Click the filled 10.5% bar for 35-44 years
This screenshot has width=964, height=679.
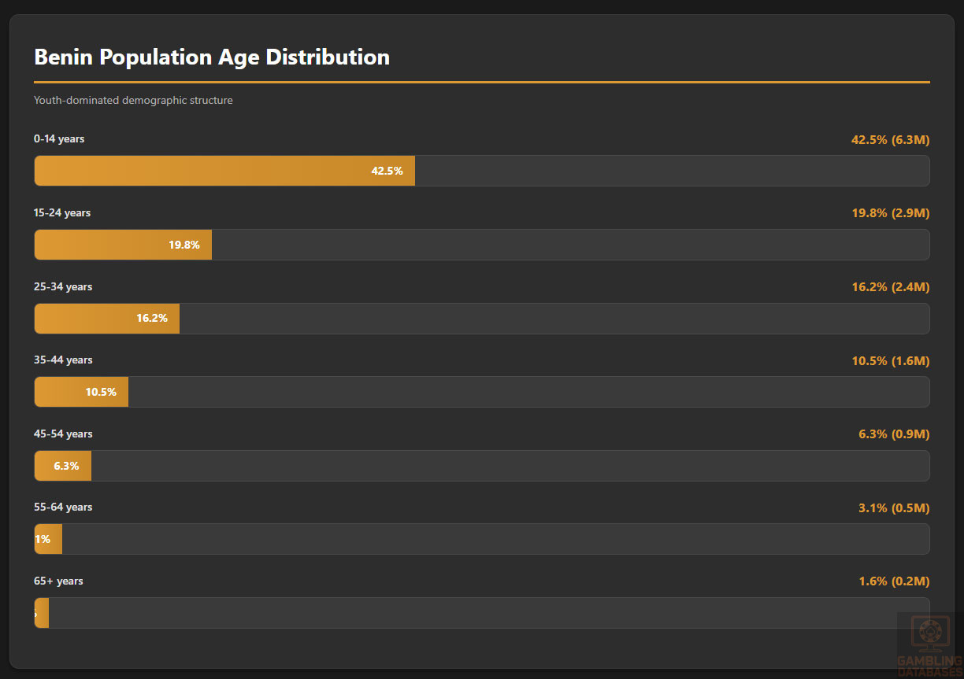coord(81,392)
